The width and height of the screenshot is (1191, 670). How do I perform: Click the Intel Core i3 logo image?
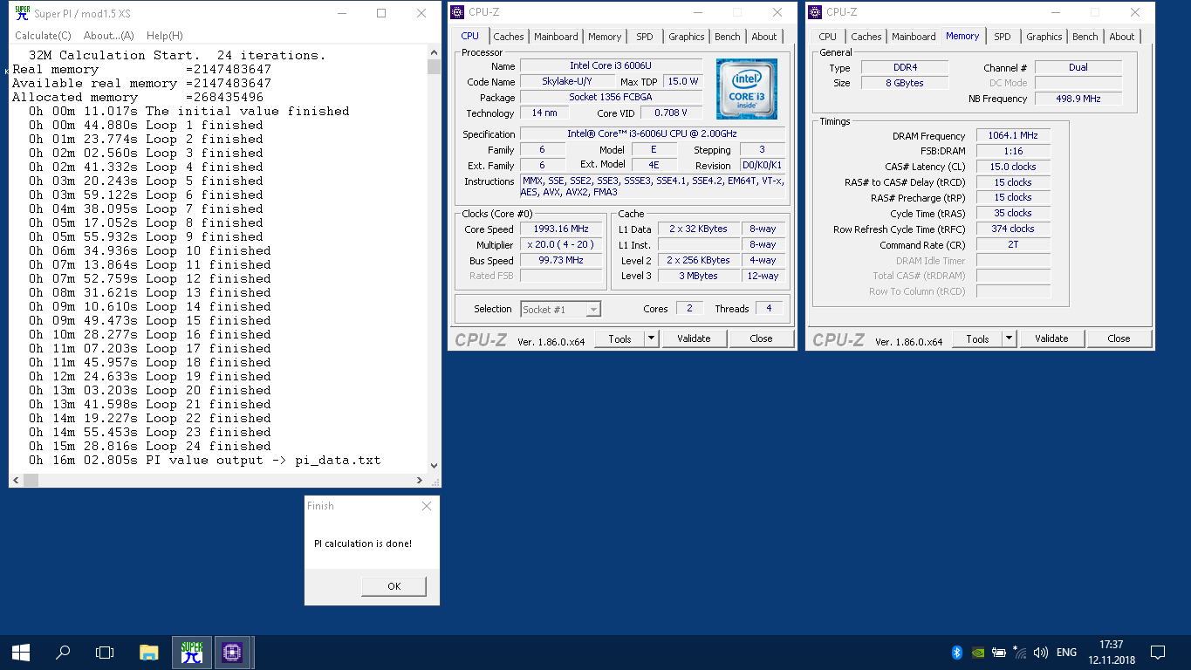click(746, 89)
